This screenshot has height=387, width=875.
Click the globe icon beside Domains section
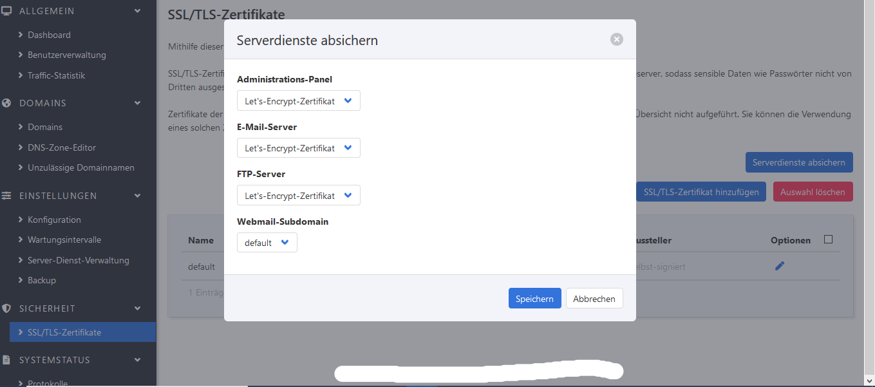pos(7,103)
